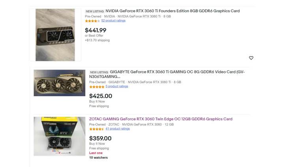Click the $441.99 price
This screenshot has width=296, height=167.
pos(96,30)
